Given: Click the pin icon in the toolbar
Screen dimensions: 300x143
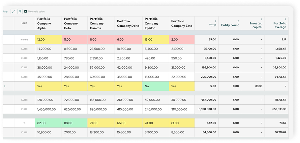Looking at the screenshot, I should (x=20, y=12).
